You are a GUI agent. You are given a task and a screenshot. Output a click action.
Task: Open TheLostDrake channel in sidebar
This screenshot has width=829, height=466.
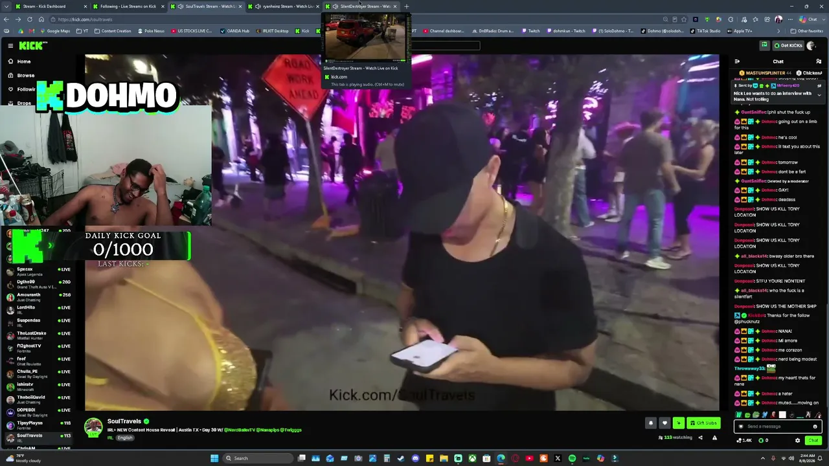pyautogui.click(x=38, y=335)
